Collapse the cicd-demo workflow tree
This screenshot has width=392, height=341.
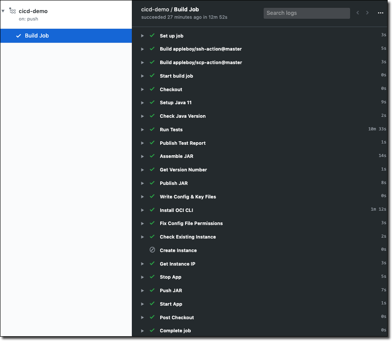tap(3, 11)
